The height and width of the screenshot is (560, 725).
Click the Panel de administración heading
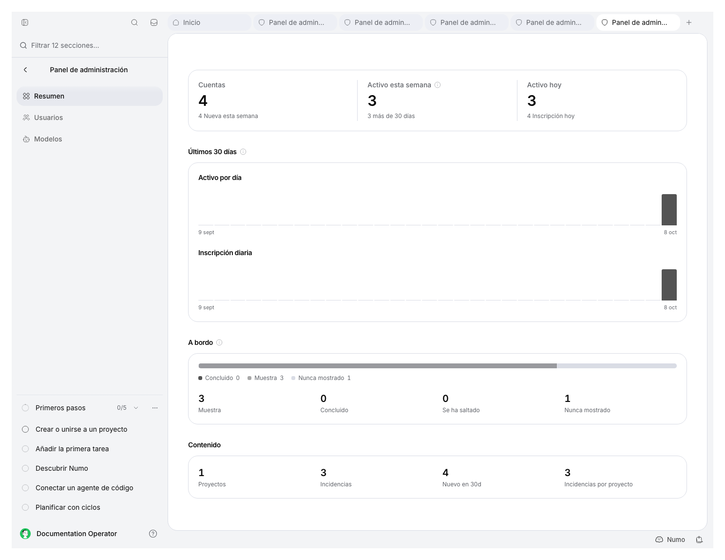(x=89, y=70)
